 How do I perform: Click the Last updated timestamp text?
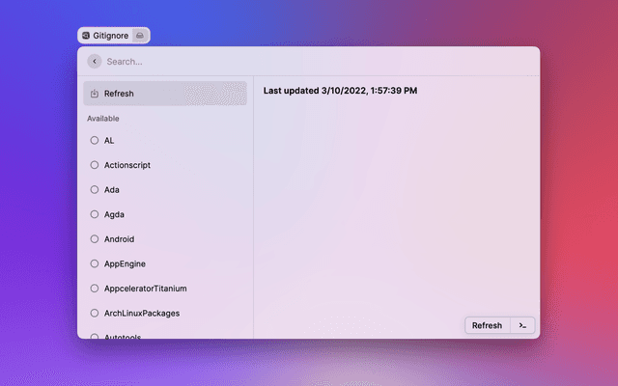point(340,91)
